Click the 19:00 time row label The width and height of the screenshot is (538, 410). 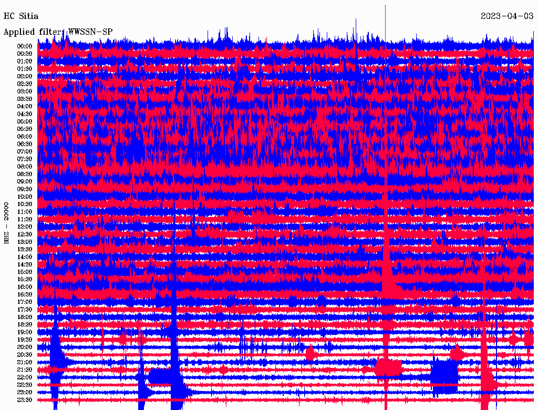(25, 332)
